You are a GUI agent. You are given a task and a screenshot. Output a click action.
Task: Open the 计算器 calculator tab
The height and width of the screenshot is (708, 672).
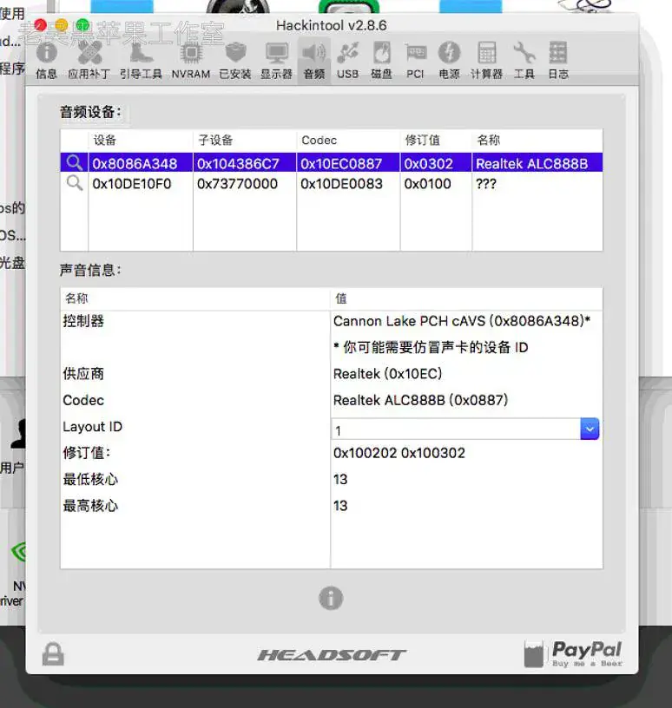[487, 61]
